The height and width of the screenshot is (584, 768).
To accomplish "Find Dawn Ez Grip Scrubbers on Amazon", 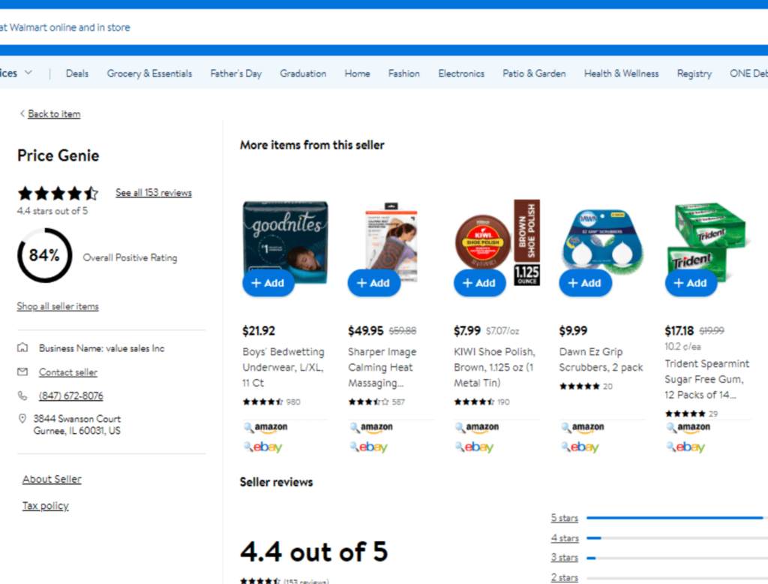I will [x=583, y=428].
